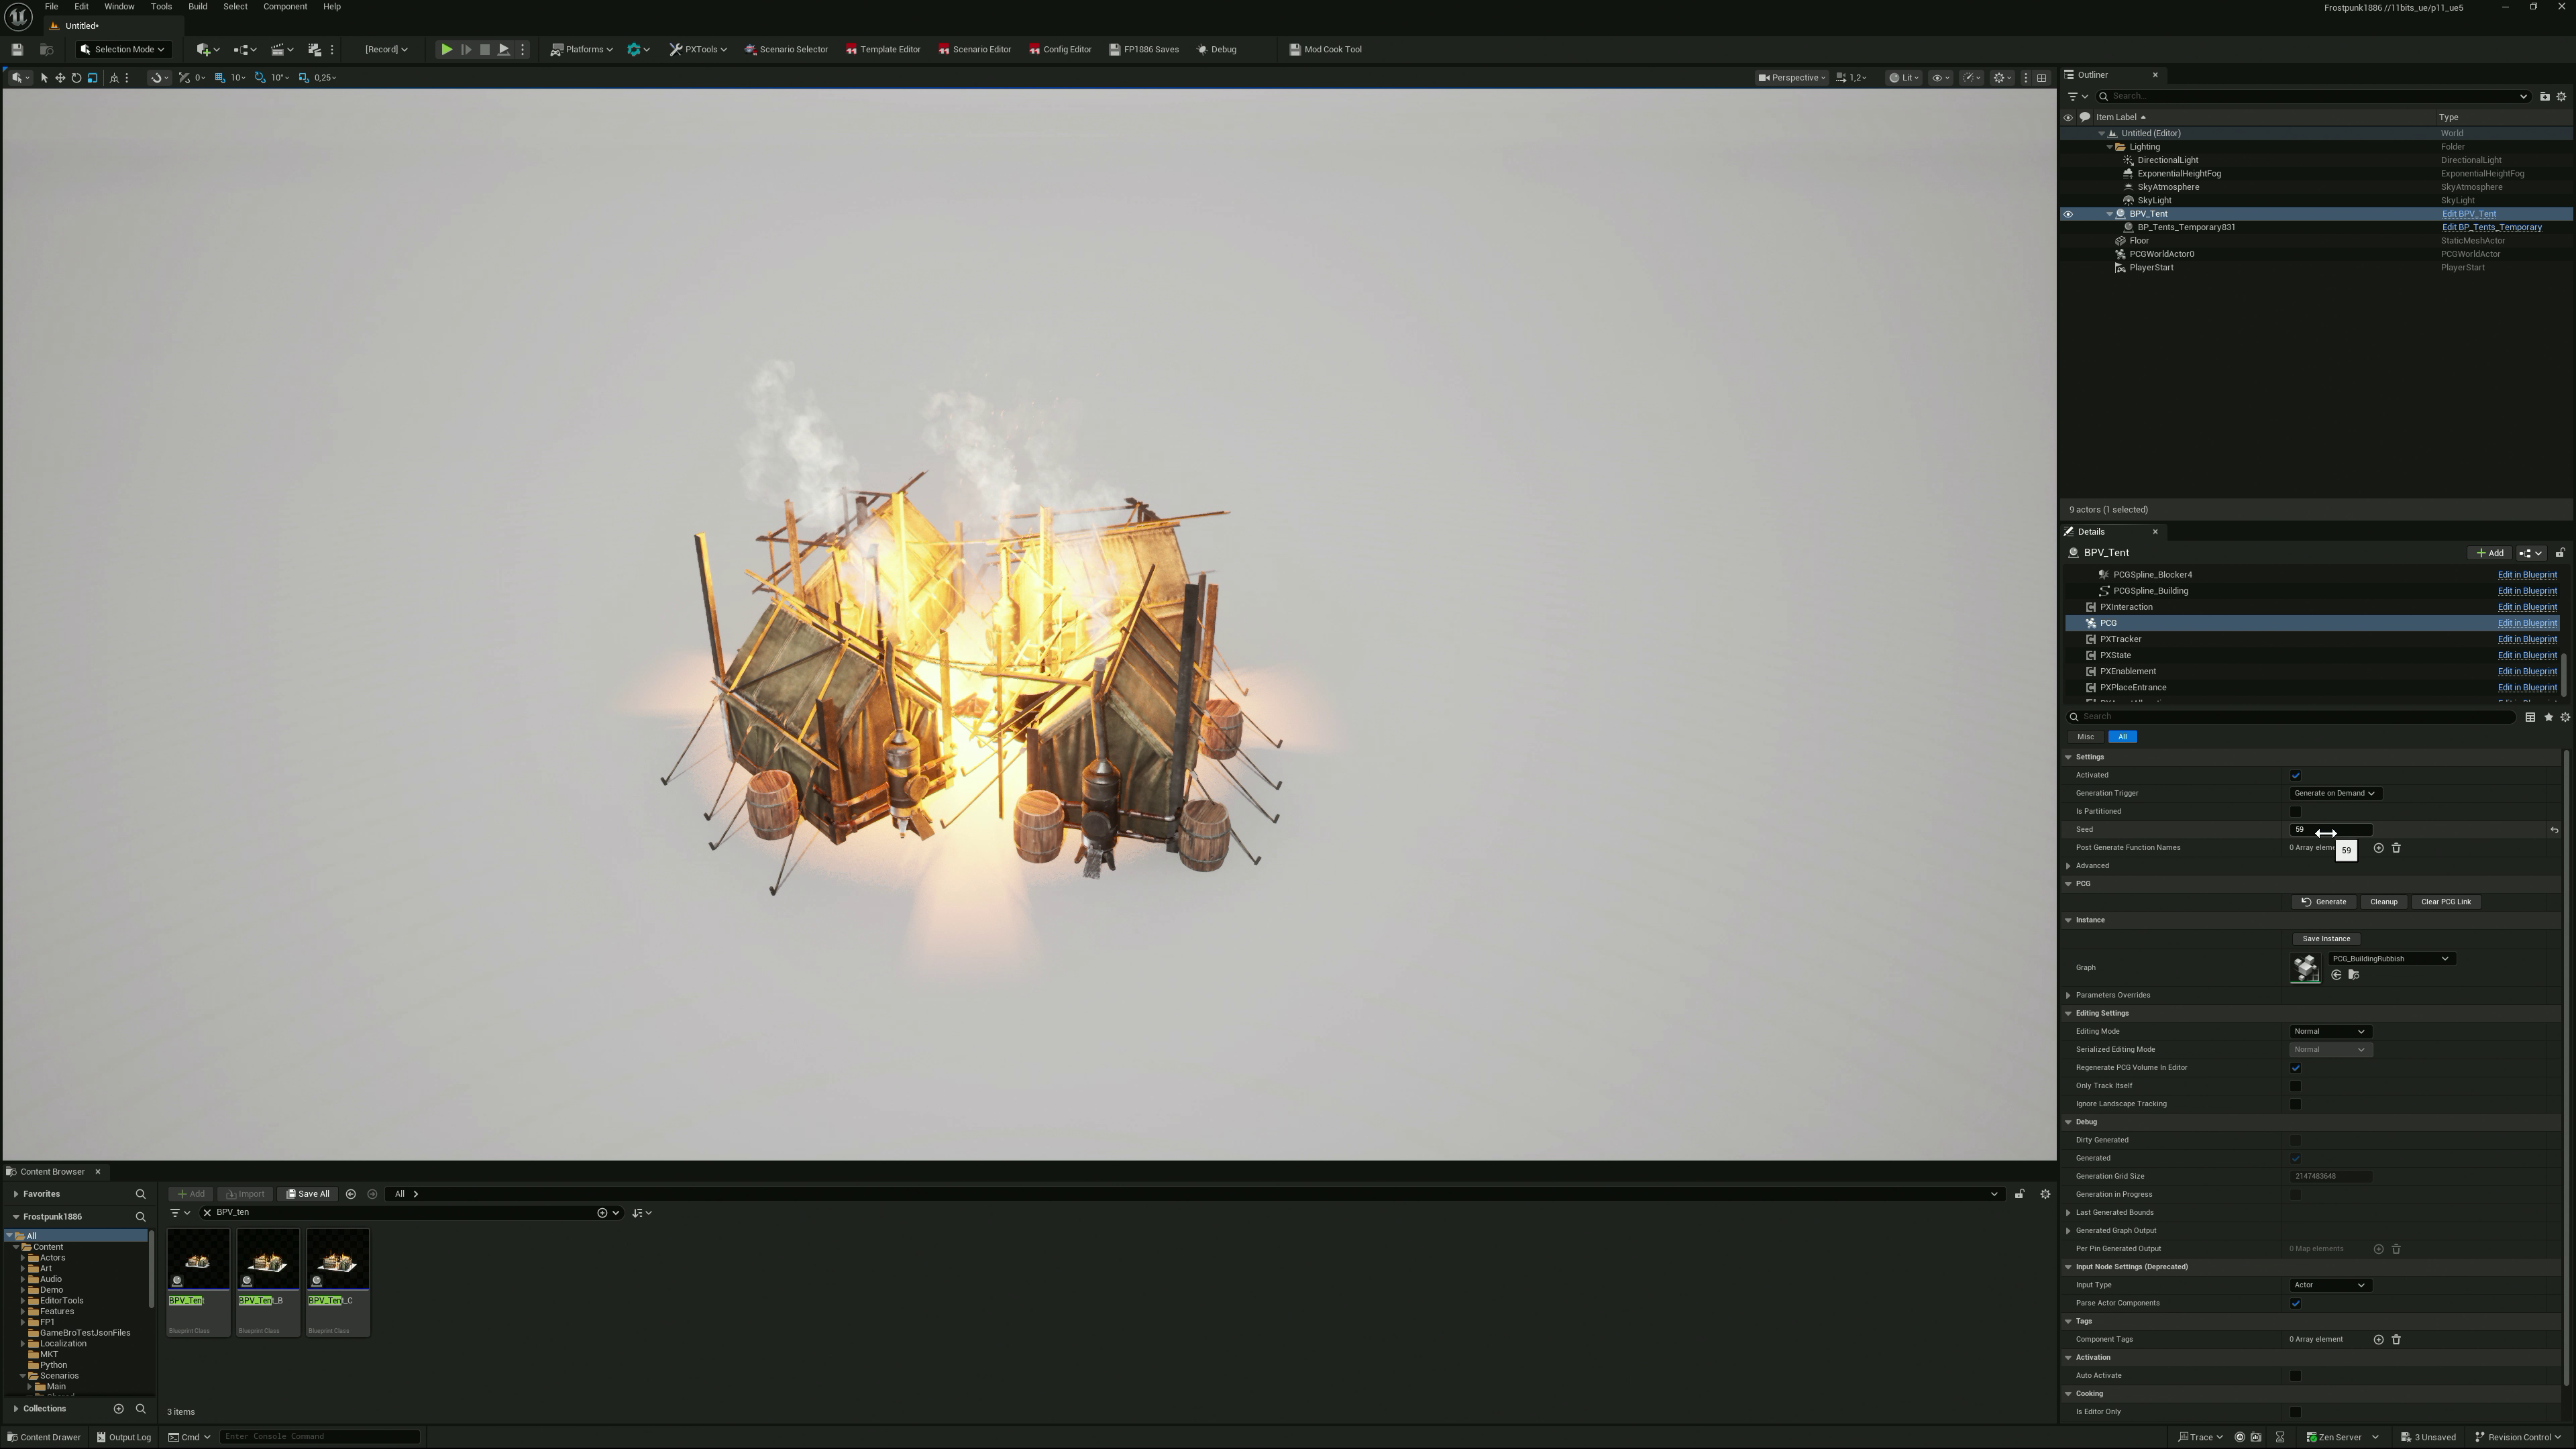Enable Ignore Landscape Tracking checkbox
Screen dimensions: 2576x1449
coord(2295,1104)
